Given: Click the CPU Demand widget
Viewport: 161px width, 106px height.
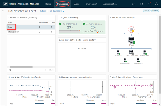Looking at the screenshot, I should 70,27.
